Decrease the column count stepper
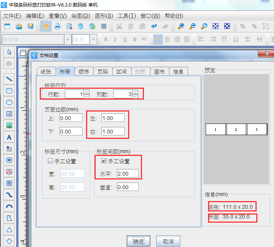274x247 pixels. coord(135,96)
